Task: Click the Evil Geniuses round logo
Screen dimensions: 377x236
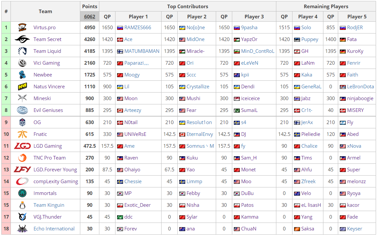Action: click(x=22, y=110)
